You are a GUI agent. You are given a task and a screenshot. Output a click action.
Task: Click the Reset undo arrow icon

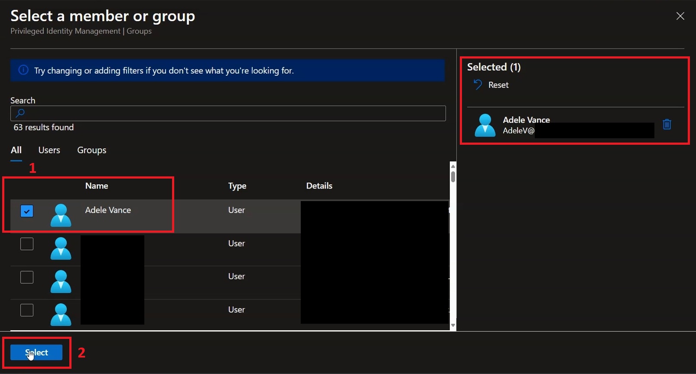[x=478, y=85]
